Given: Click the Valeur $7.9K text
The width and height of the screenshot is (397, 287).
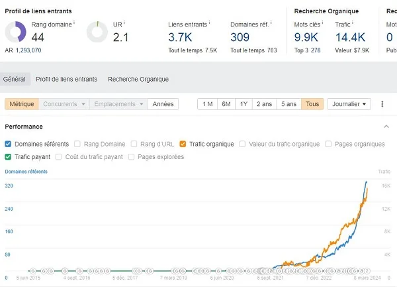Looking at the screenshot, I should tap(352, 50).
